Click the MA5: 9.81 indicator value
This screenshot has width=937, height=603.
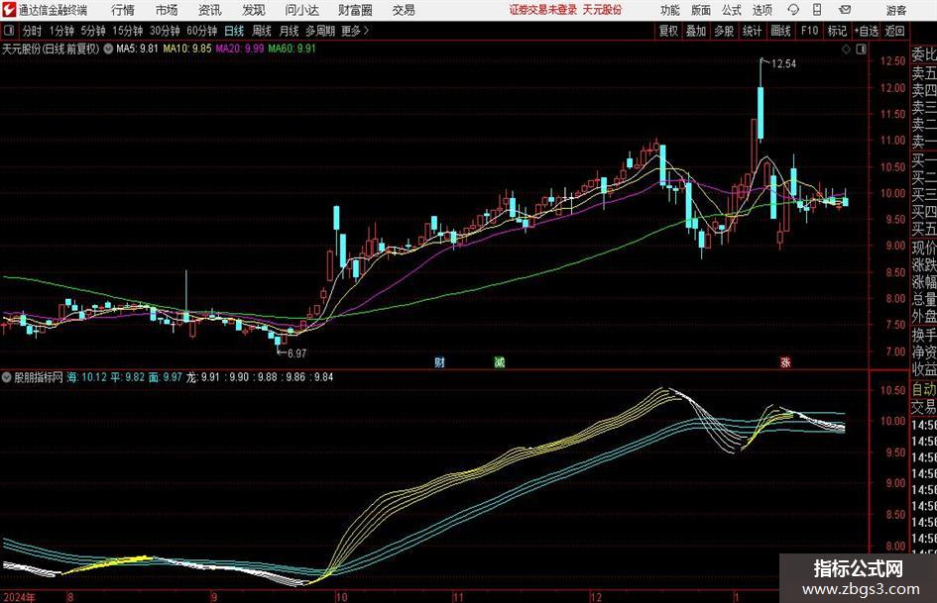point(137,49)
